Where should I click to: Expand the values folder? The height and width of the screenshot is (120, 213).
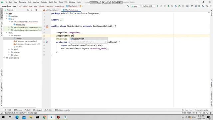pyautogui.click(x=9, y=55)
